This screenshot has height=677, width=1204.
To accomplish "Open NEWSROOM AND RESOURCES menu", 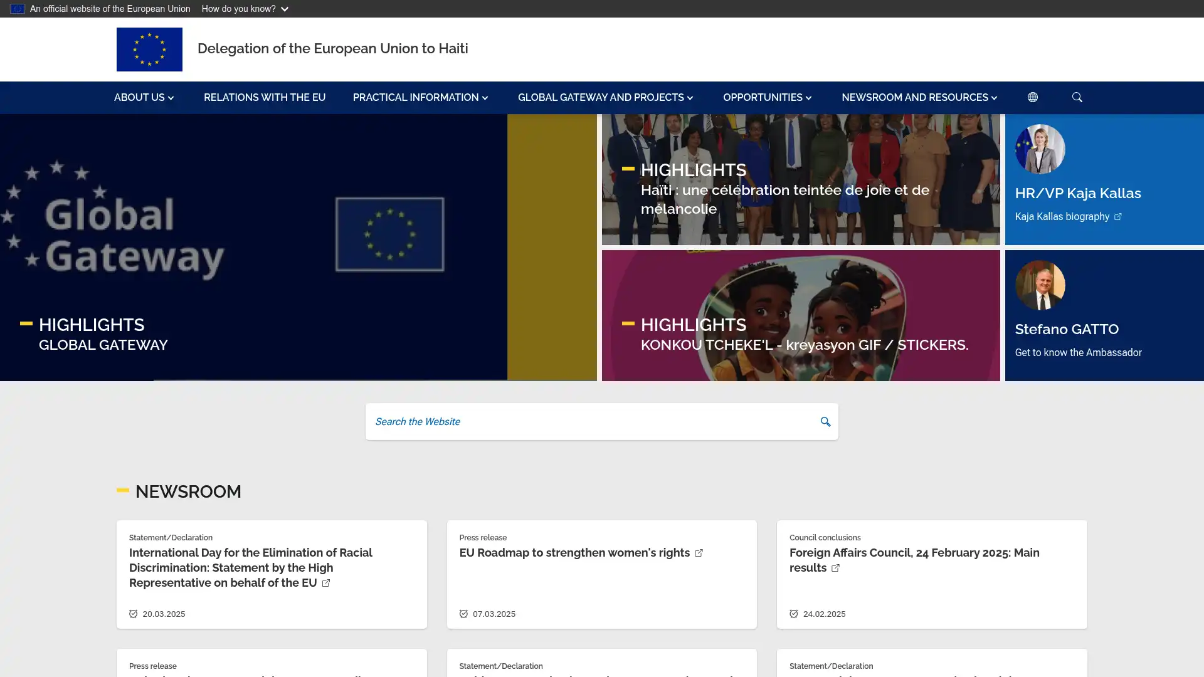I will (x=919, y=97).
